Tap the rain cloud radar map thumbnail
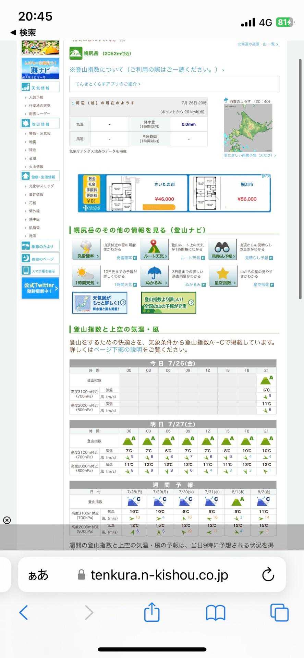Screen dimensions: 304x658 click(248, 128)
